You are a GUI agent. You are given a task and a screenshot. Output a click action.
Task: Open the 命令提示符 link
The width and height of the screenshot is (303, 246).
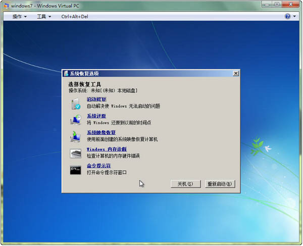coord(98,166)
